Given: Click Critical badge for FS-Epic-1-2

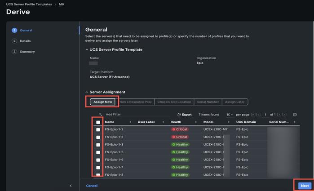Looking at the screenshot, I should [x=180, y=137].
